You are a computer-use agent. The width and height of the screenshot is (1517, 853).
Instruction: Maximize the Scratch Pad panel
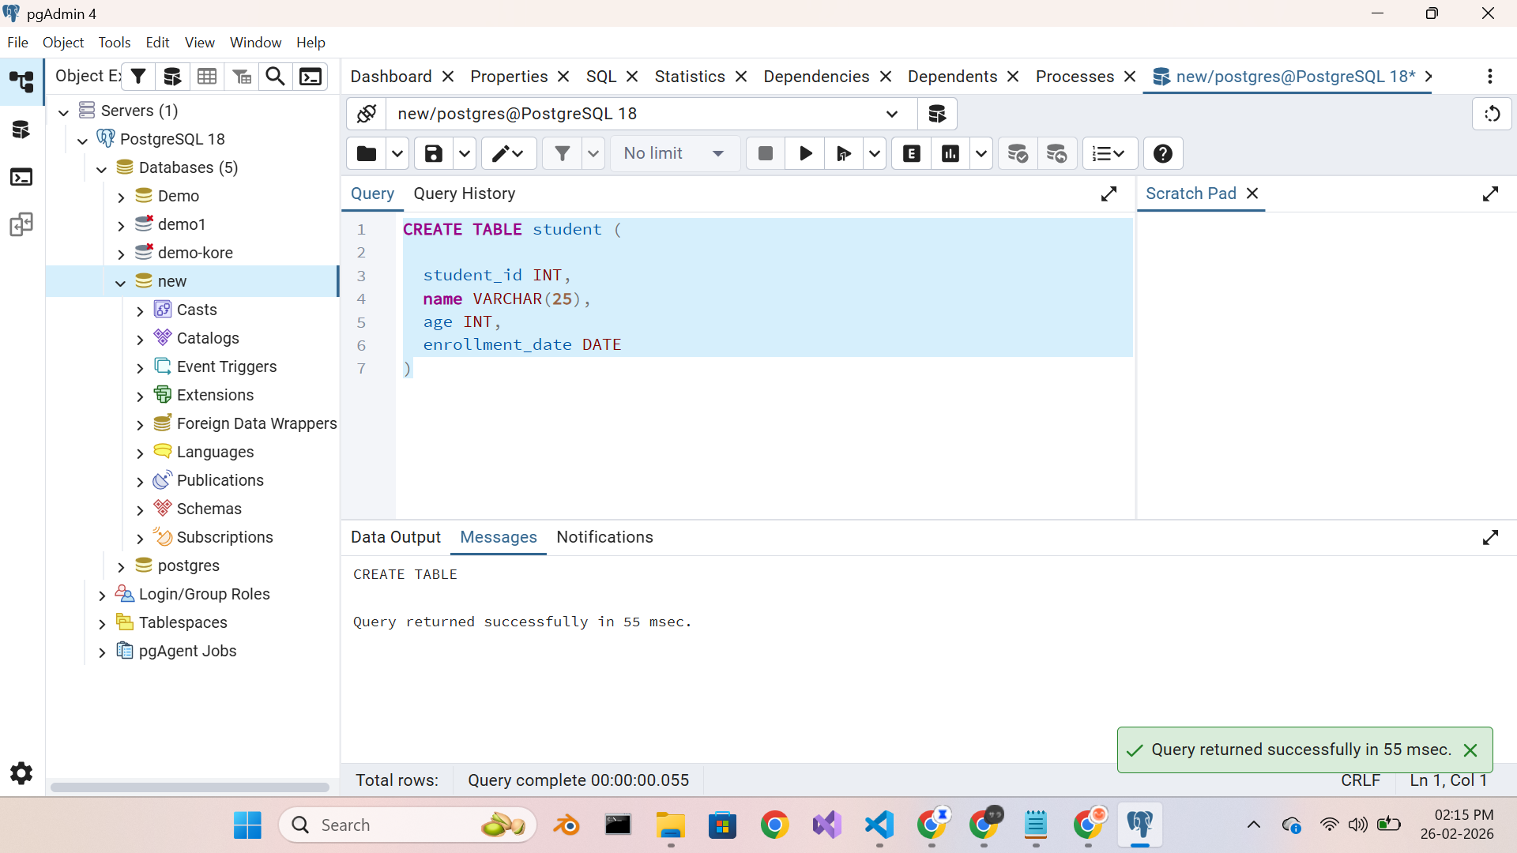click(1490, 194)
